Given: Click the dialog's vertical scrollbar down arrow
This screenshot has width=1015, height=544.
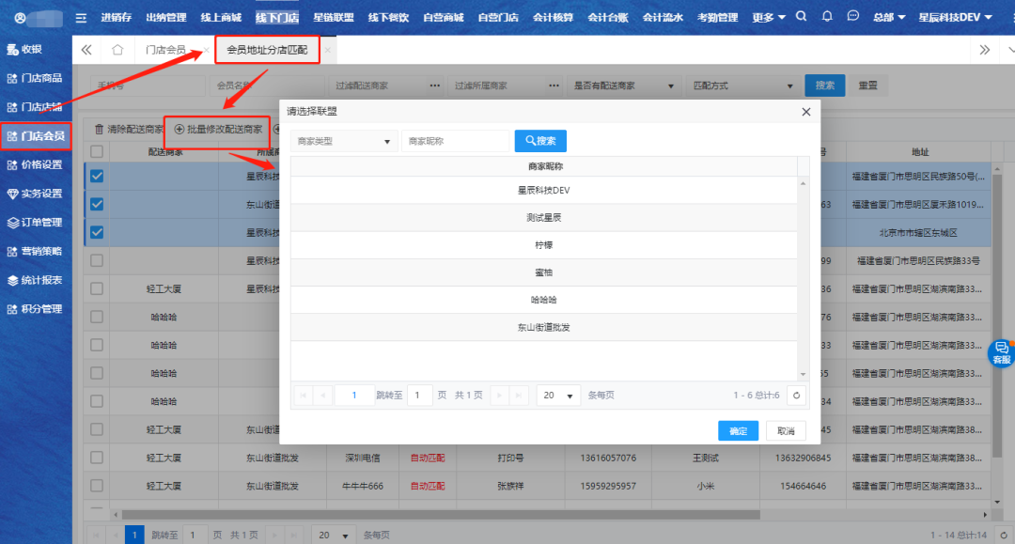Looking at the screenshot, I should click(x=803, y=374).
